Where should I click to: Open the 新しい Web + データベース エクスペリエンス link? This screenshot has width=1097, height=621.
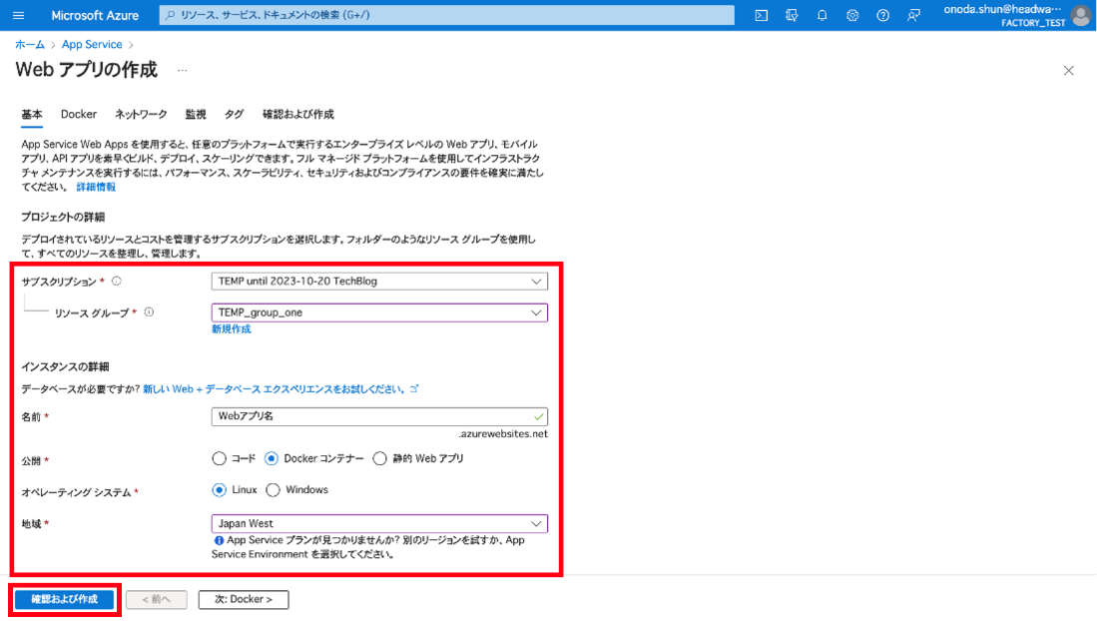(280, 389)
